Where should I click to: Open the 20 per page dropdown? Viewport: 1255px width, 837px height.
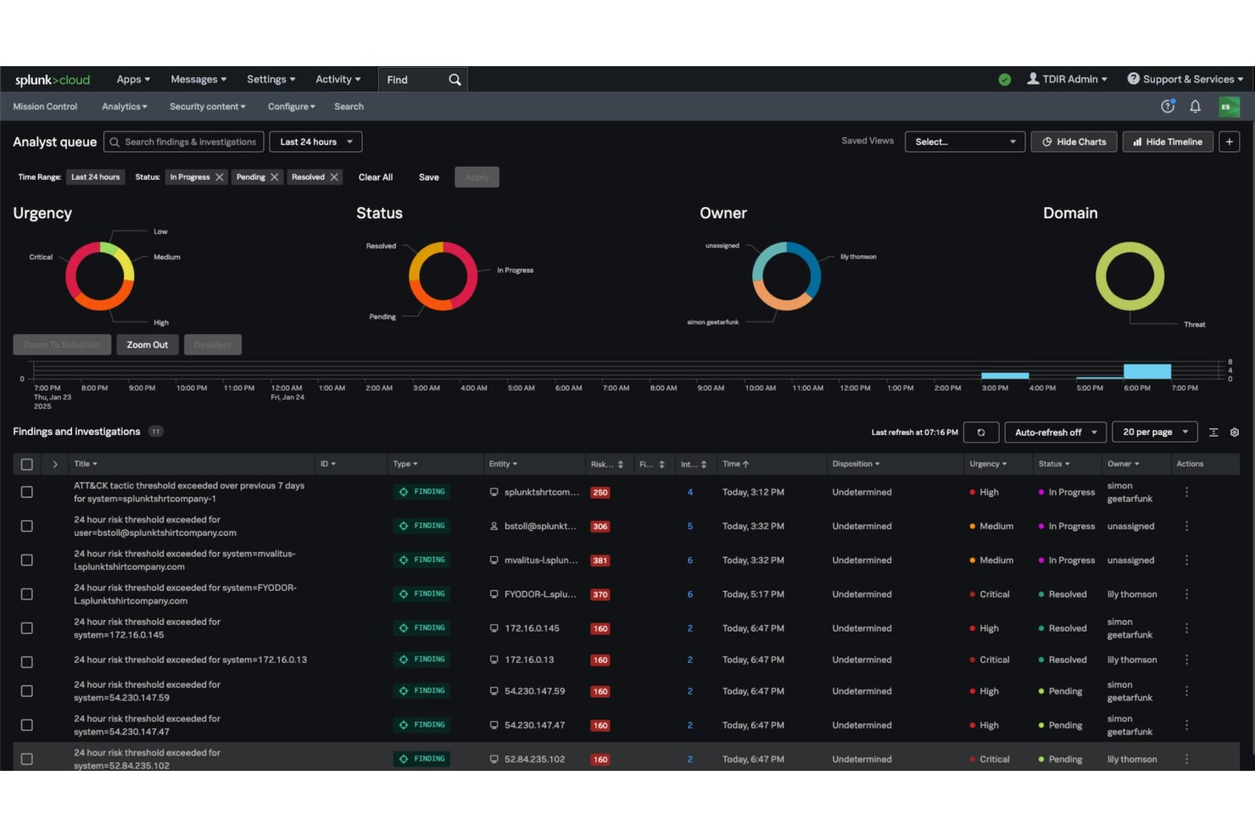tap(1155, 432)
